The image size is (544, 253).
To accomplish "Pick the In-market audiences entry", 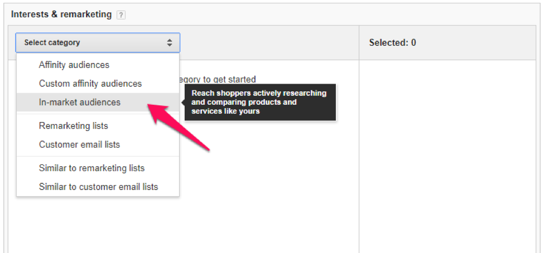I will 80,102.
